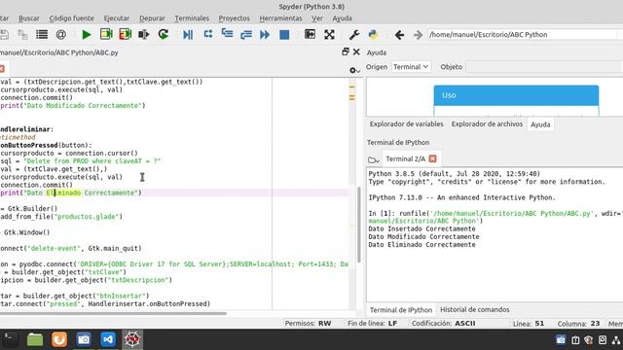Save all files icon
Image resolution: width=623 pixels, height=350 pixels.
pyautogui.click(x=22, y=35)
